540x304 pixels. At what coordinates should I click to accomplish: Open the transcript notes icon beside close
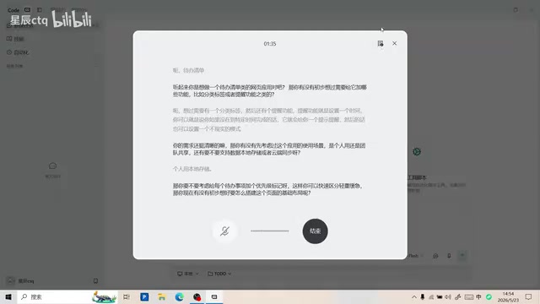pyautogui.click(x=381, y=43)
